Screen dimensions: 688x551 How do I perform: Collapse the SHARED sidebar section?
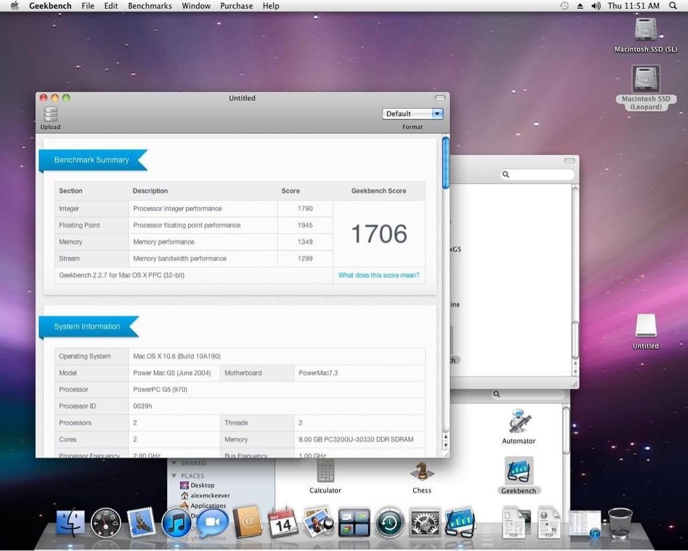point(174,463)
